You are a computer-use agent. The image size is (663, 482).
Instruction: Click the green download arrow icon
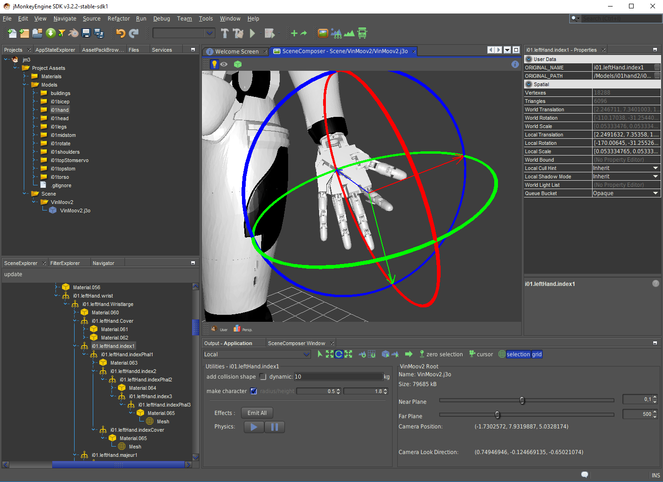(x=50, y=33)
